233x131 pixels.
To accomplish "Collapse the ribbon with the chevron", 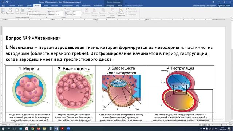I will [231, 17].
